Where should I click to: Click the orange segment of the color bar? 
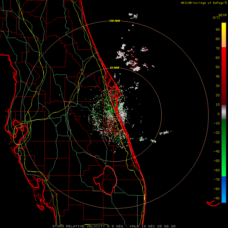point(224,43)
